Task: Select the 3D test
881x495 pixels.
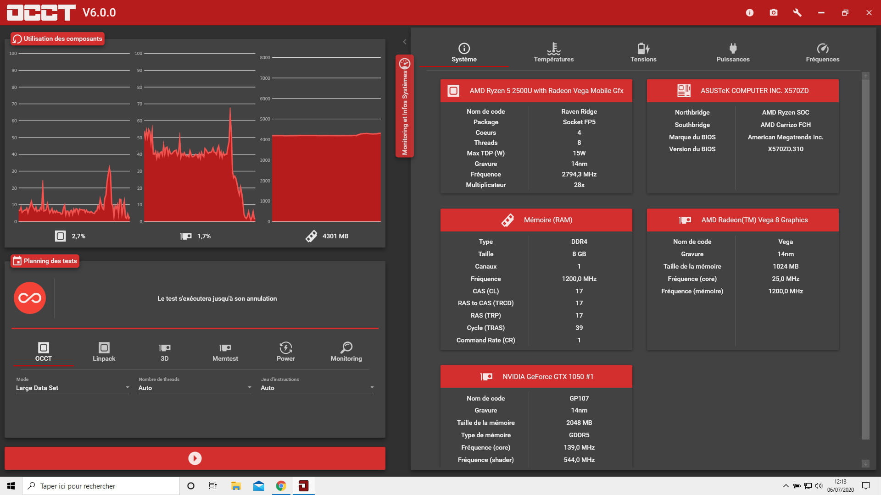Action: coord(165,352)
